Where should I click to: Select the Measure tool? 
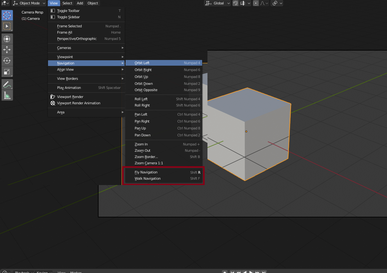click(x=7, y=95)
